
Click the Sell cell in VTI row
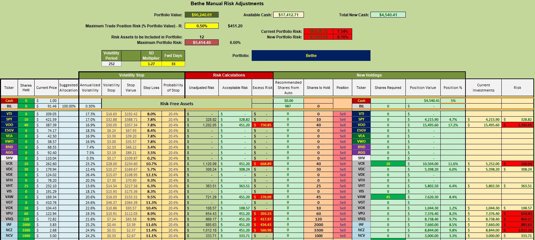click(342, 114)
